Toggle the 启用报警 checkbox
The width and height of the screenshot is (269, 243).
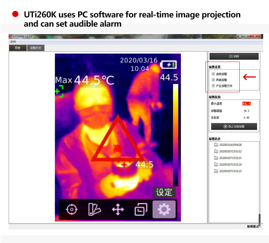pos(213,74)
